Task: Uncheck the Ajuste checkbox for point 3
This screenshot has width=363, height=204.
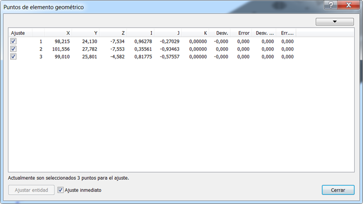Action: (13, 57)
